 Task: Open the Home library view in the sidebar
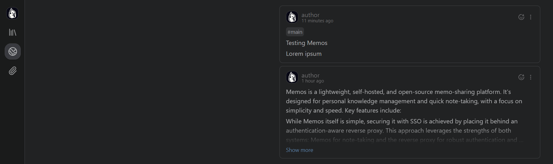click(x=12, y=32)
